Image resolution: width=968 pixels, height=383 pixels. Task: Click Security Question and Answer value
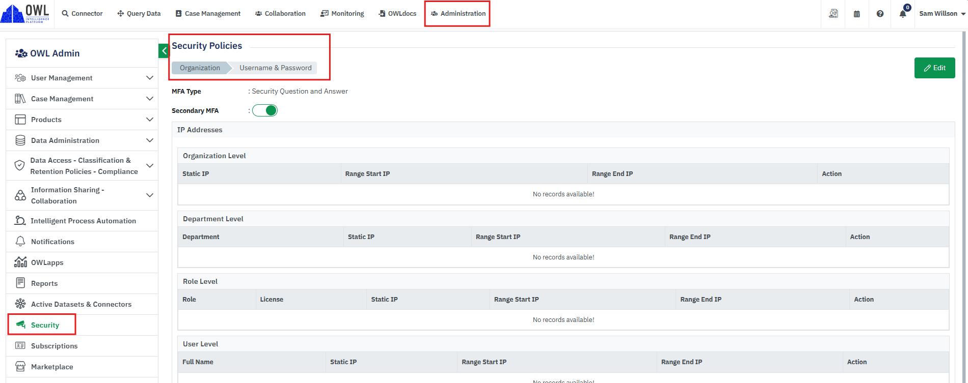tap(300, 91)
